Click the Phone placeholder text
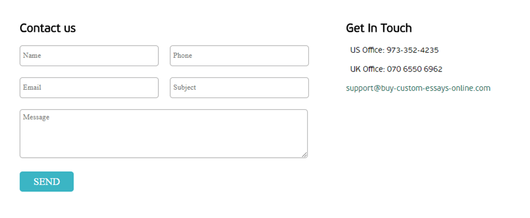This screenshot has height=218, width=530. [183, 56]
